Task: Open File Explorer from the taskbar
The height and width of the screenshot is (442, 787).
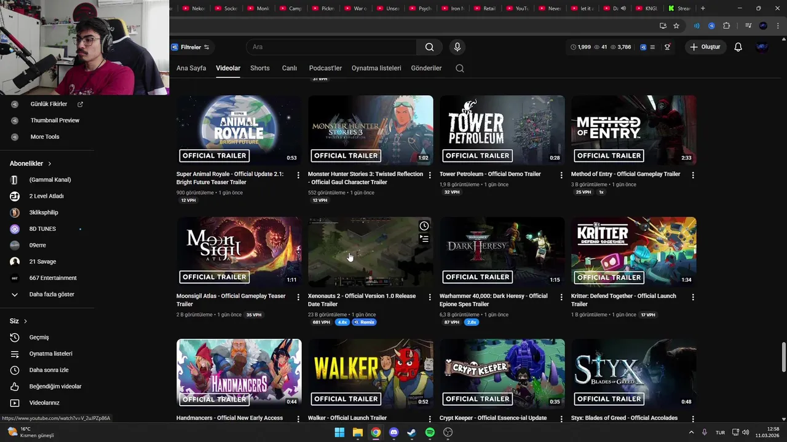Action: 357,432
